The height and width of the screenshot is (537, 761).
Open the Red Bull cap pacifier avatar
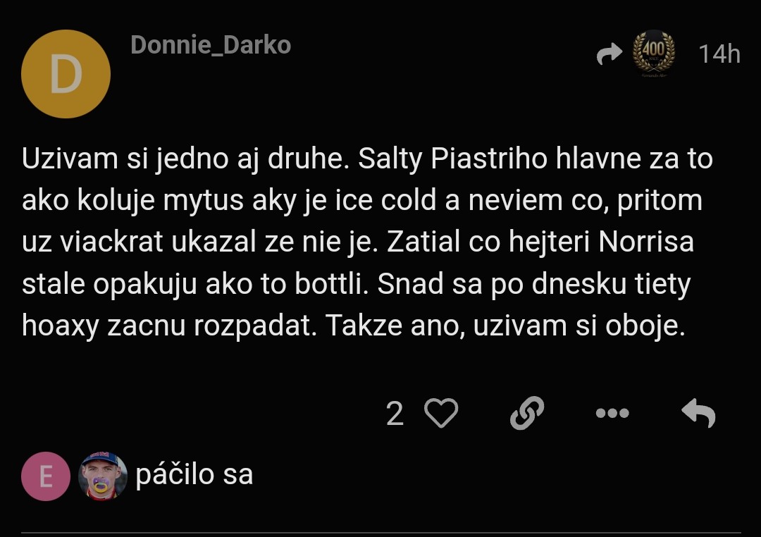coord(103,476)
